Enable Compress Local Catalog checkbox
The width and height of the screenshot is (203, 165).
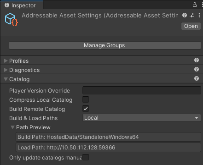tap(86, 99)
